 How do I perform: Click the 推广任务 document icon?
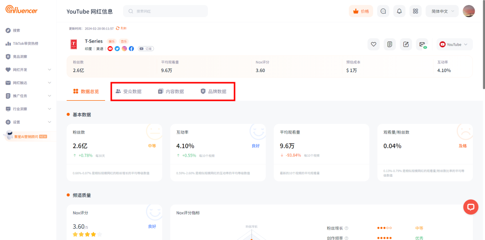coord(9,96)
